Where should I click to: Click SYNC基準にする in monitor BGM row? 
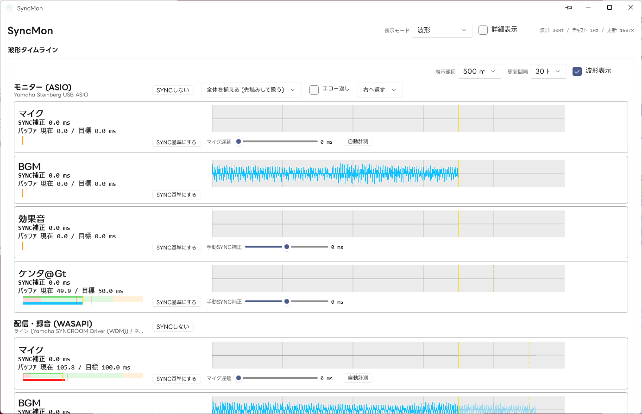176,195
